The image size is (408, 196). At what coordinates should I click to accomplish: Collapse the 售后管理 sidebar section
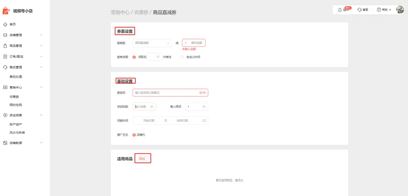point(41,67)
